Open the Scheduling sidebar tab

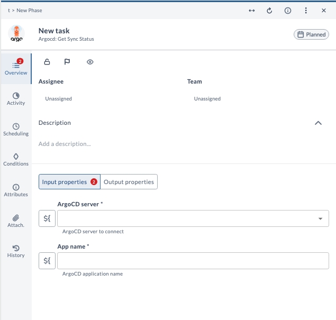pyautogui.click(x=16, y=130)
